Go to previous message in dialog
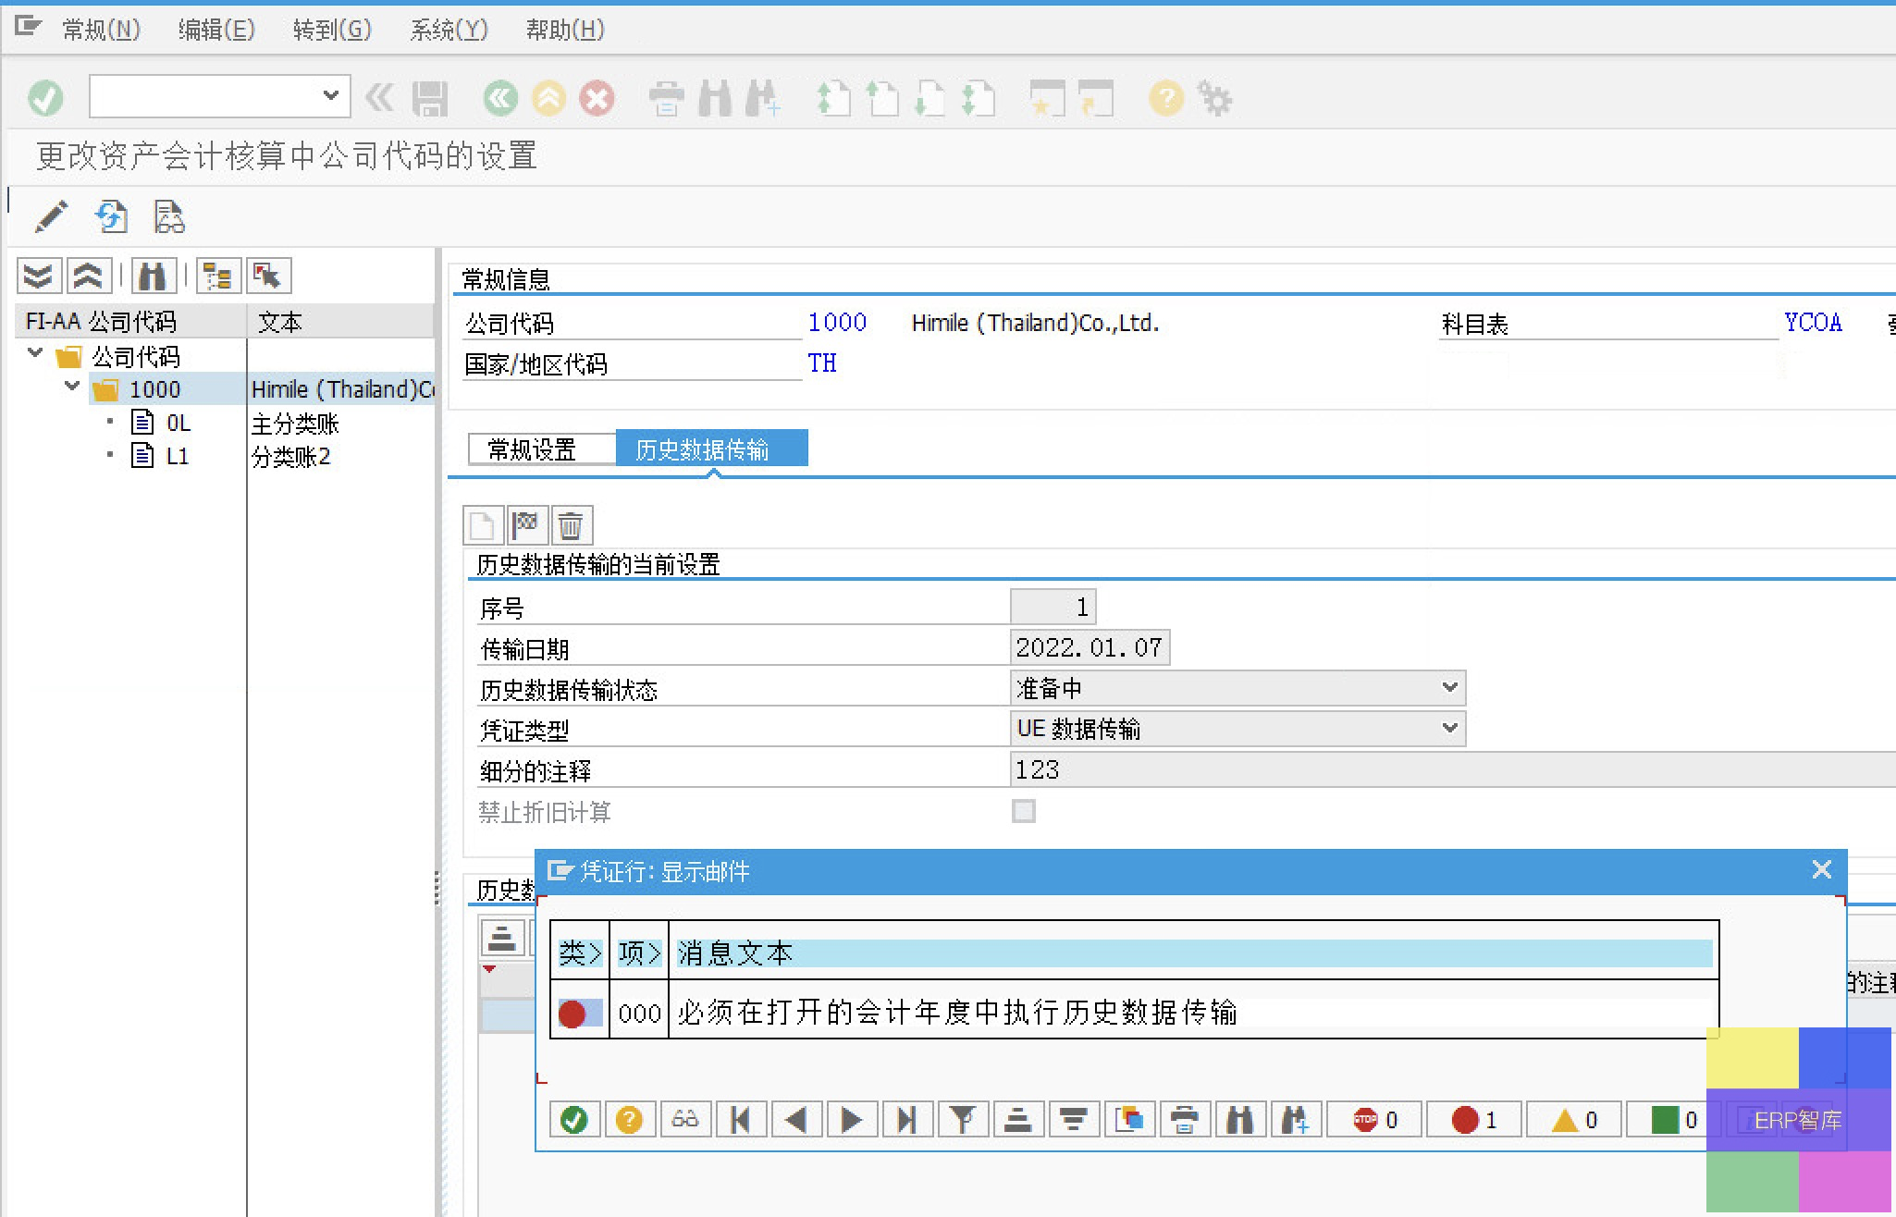Image resolution: width=1896 pixels, height=1217 pixels. (x=796, y=1120)
